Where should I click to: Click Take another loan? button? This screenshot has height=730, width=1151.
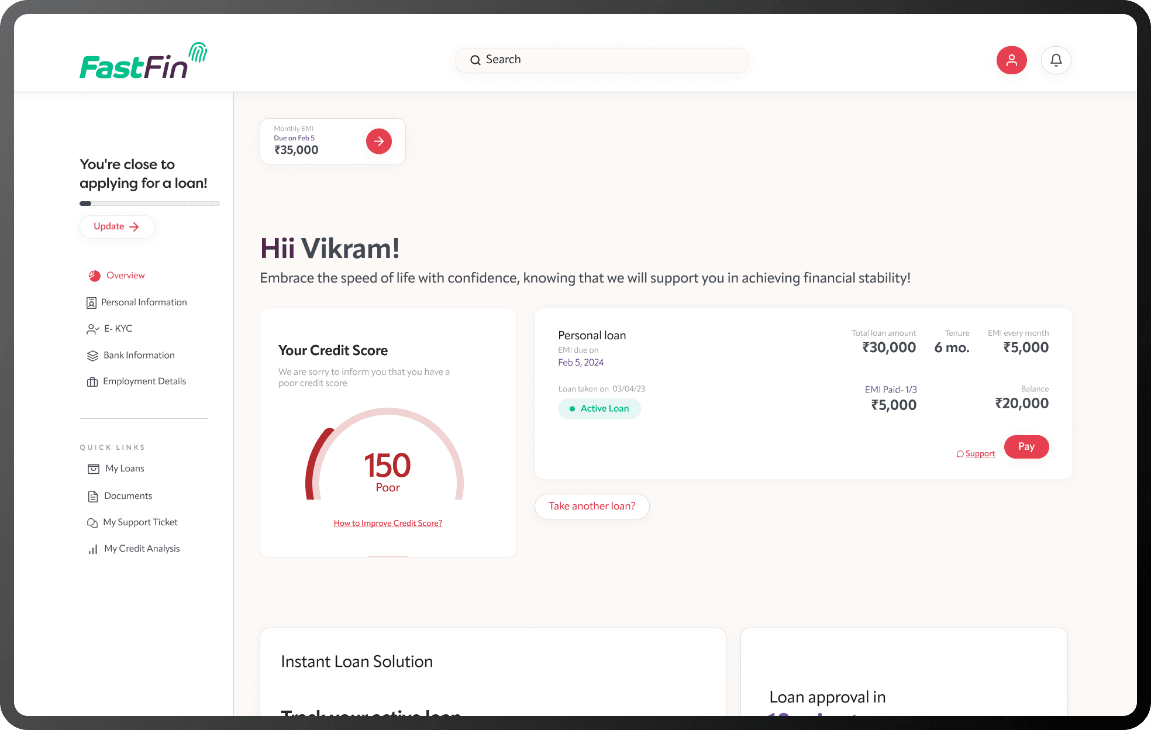(592, 506)
